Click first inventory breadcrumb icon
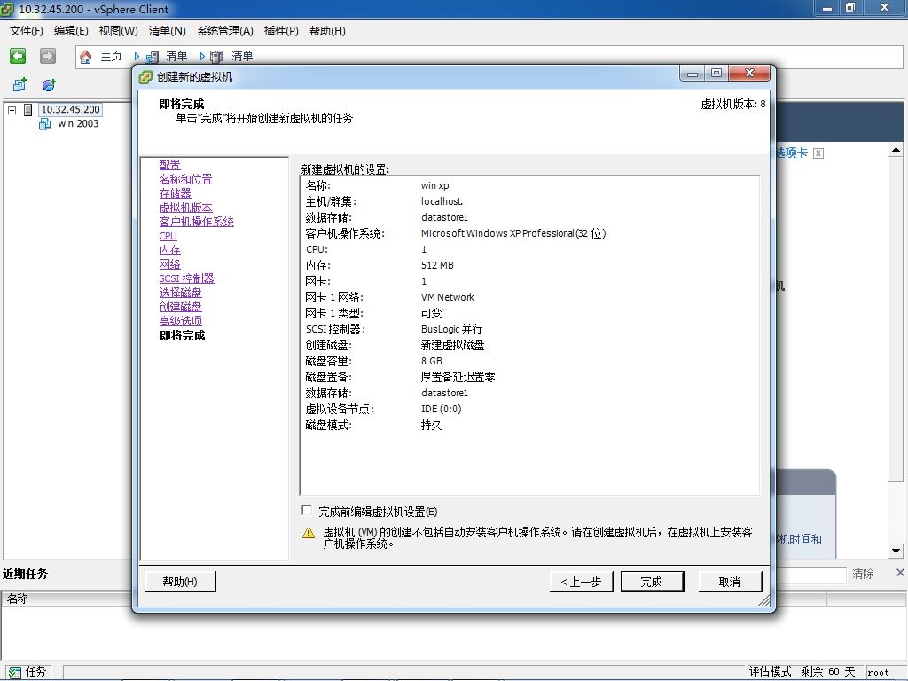The height and width of the screenshot is (681, 908). pyautogui.click(x=151, y=56)
